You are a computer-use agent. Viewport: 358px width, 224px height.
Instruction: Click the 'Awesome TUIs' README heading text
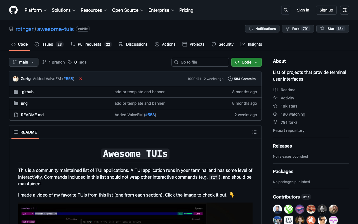tap(135, 154)
